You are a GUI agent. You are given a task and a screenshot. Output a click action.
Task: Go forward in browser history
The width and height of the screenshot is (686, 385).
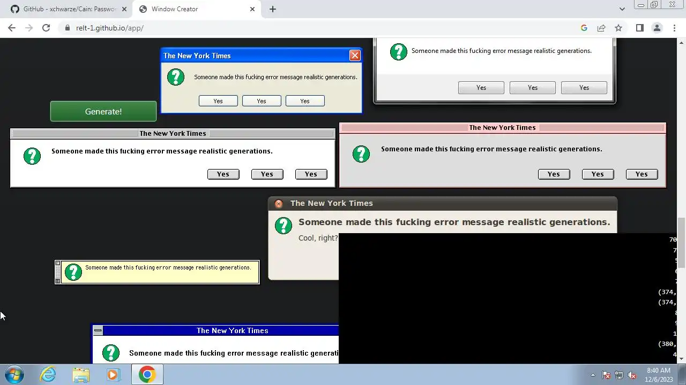pos(29,28)
